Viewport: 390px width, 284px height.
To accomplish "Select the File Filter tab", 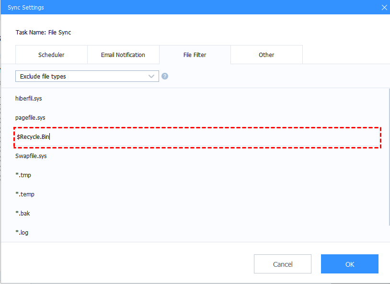I will tap(195, 55).
